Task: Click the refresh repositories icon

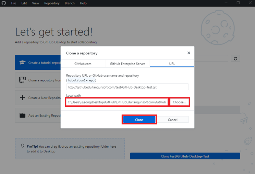Action: (x=235, y=58)
